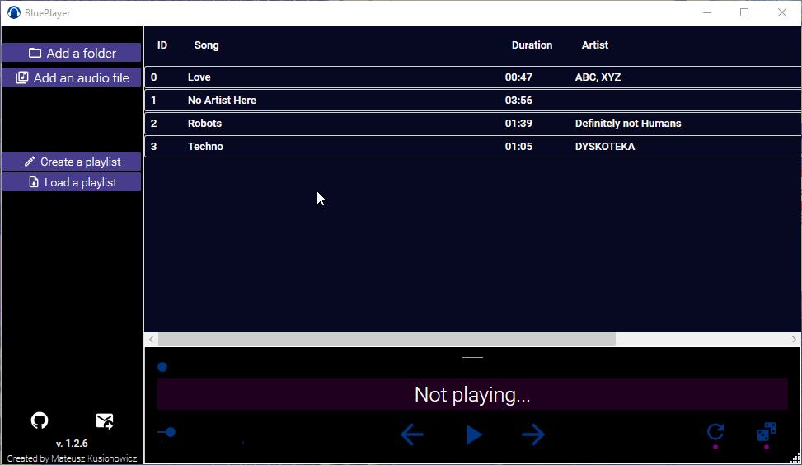Click the ID column header

(x=162, y=45)
